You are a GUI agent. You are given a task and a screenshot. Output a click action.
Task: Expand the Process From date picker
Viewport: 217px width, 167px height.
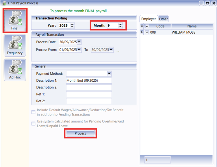pos(79,50)
